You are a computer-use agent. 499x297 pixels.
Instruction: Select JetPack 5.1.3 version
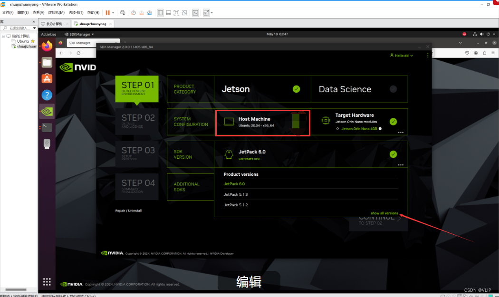point(236,194)
